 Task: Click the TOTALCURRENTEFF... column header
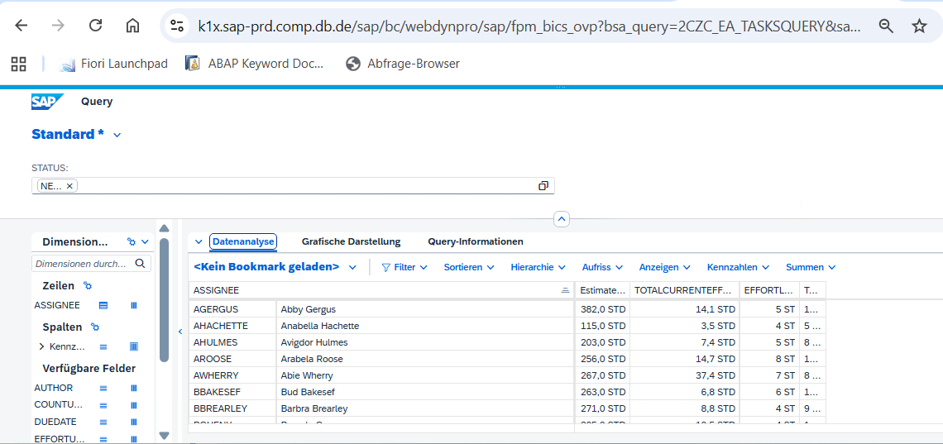[685, 290]
